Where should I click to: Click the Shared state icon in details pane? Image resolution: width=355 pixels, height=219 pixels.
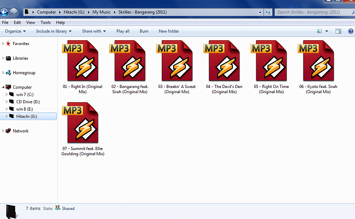click(x=58, y=208)
